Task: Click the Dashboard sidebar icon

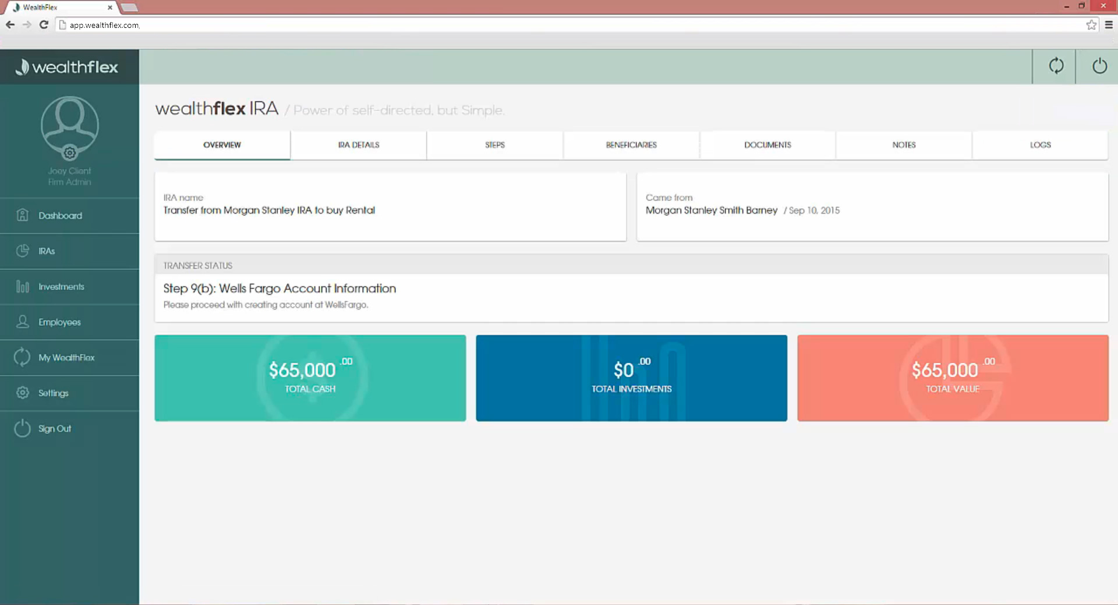Action: coord(23,215)
